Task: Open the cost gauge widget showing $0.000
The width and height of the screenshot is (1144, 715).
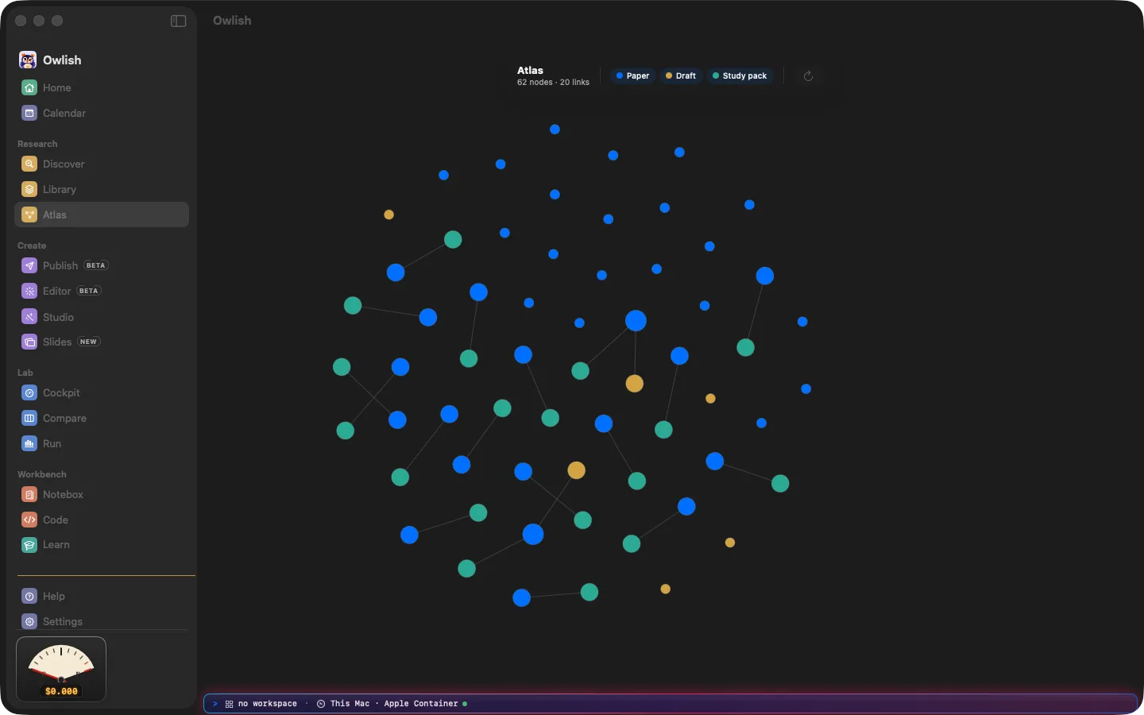Action: 61,669
